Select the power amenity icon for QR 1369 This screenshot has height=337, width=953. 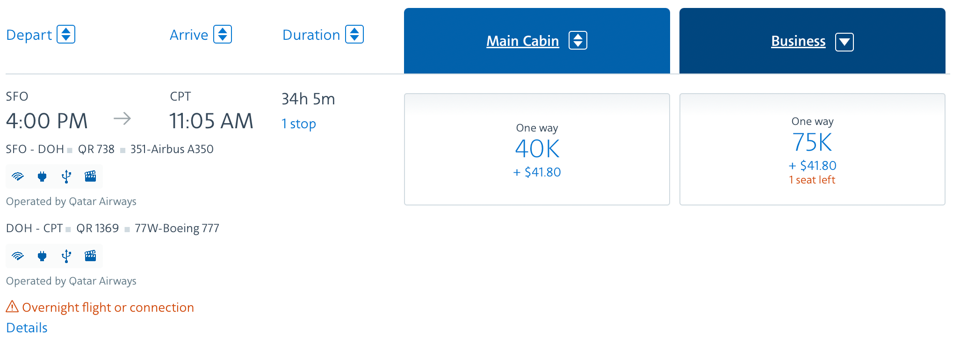tap(42, 256)
